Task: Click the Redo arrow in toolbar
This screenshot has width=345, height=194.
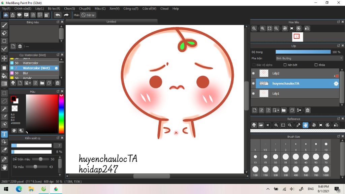Action: pos(66,15)
